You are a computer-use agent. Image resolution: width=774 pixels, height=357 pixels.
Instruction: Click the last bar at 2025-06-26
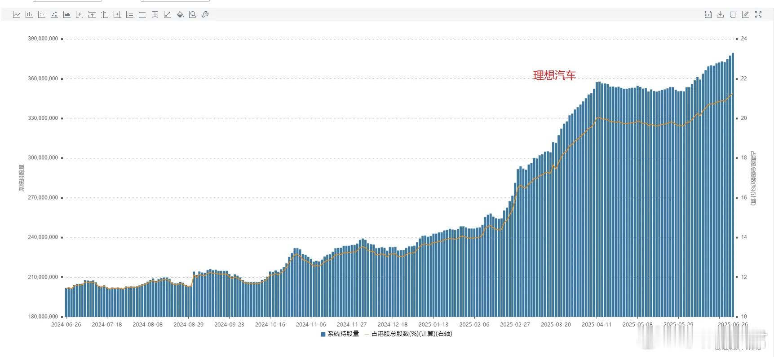(733, 185)
